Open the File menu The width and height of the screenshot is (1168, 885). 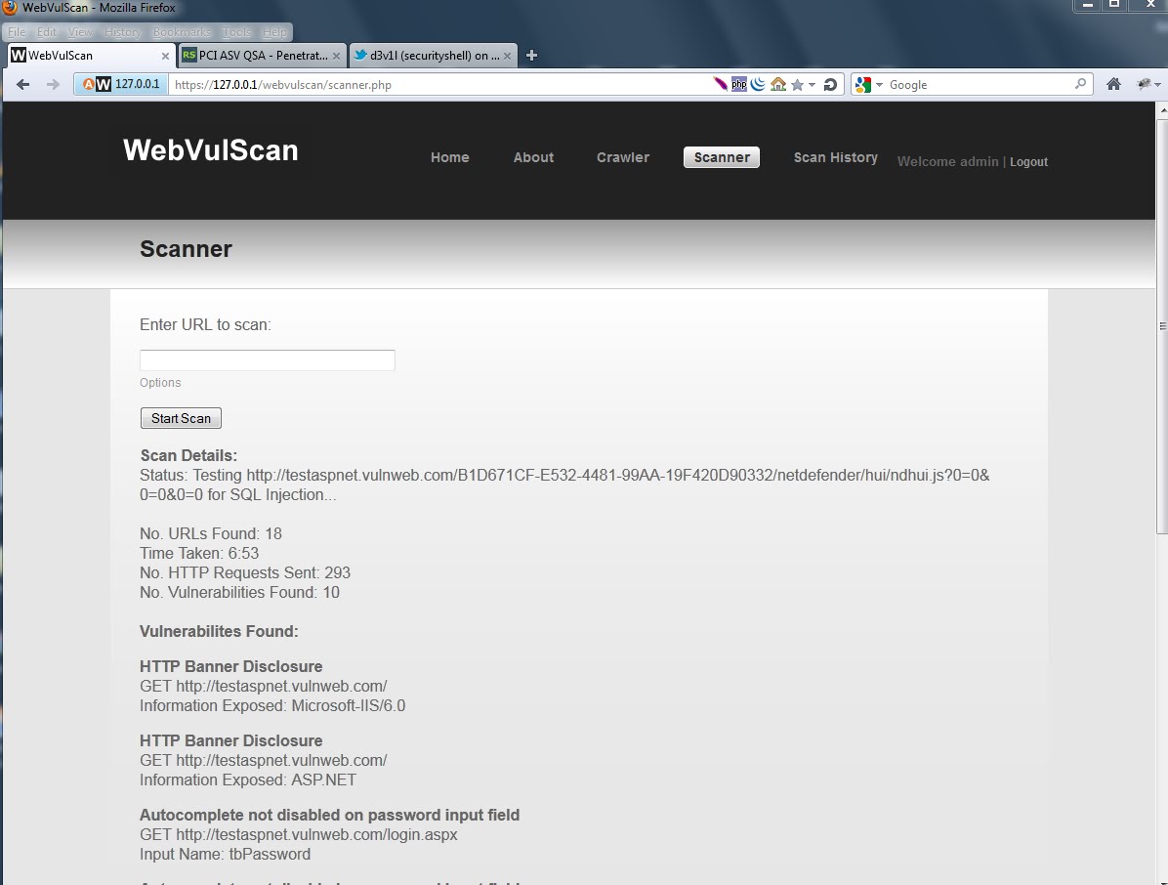click(x=17, y=32)
